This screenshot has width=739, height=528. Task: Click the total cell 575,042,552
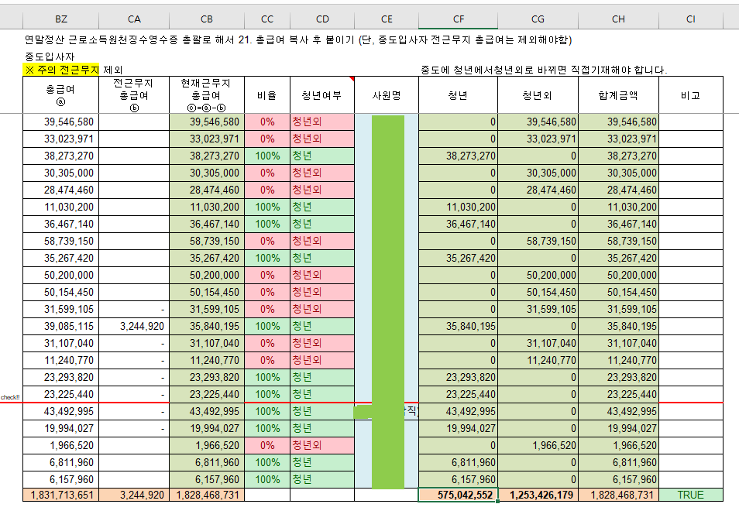click(x=458, y=495)
